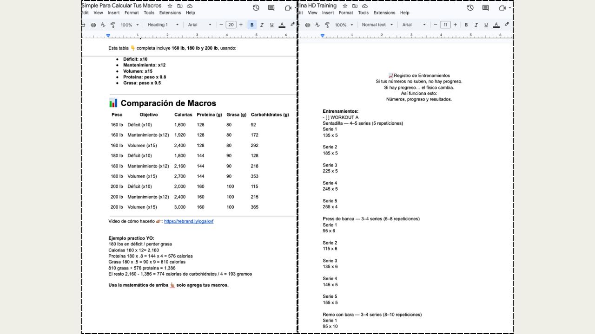Image resolution: width=595 pixels, height=334 pixels.
Task: Open the Extensions menu in HD Training doc
Action: [x=384, y=13]
